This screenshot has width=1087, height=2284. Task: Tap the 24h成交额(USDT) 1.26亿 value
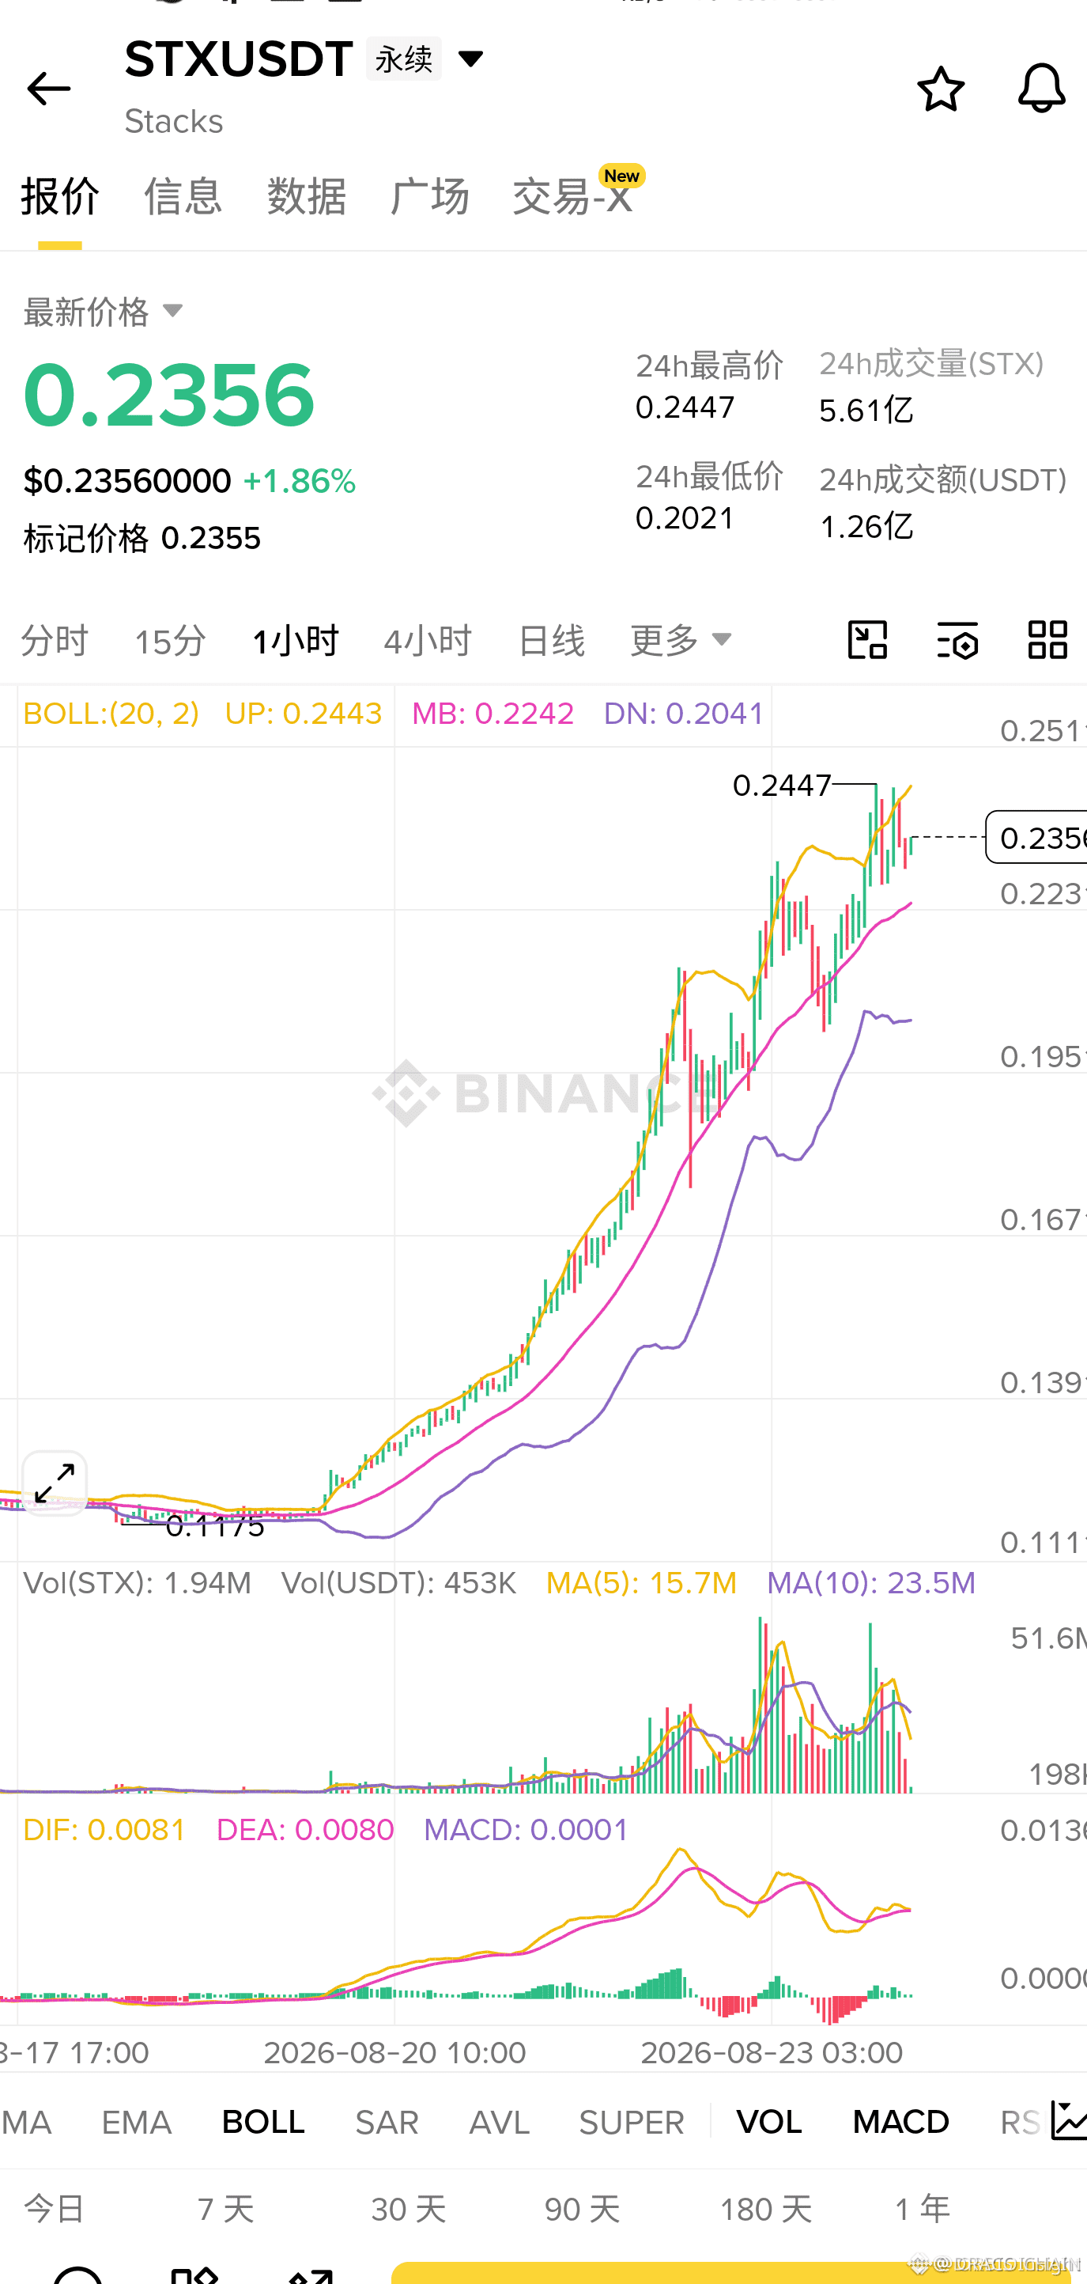[x=866, y=526]
